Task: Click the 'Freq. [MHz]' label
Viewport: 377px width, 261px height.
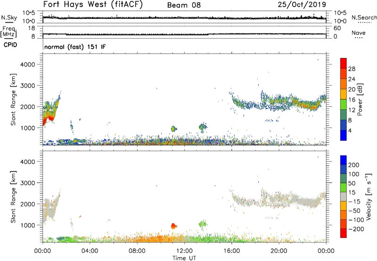Action: [9, 32]
